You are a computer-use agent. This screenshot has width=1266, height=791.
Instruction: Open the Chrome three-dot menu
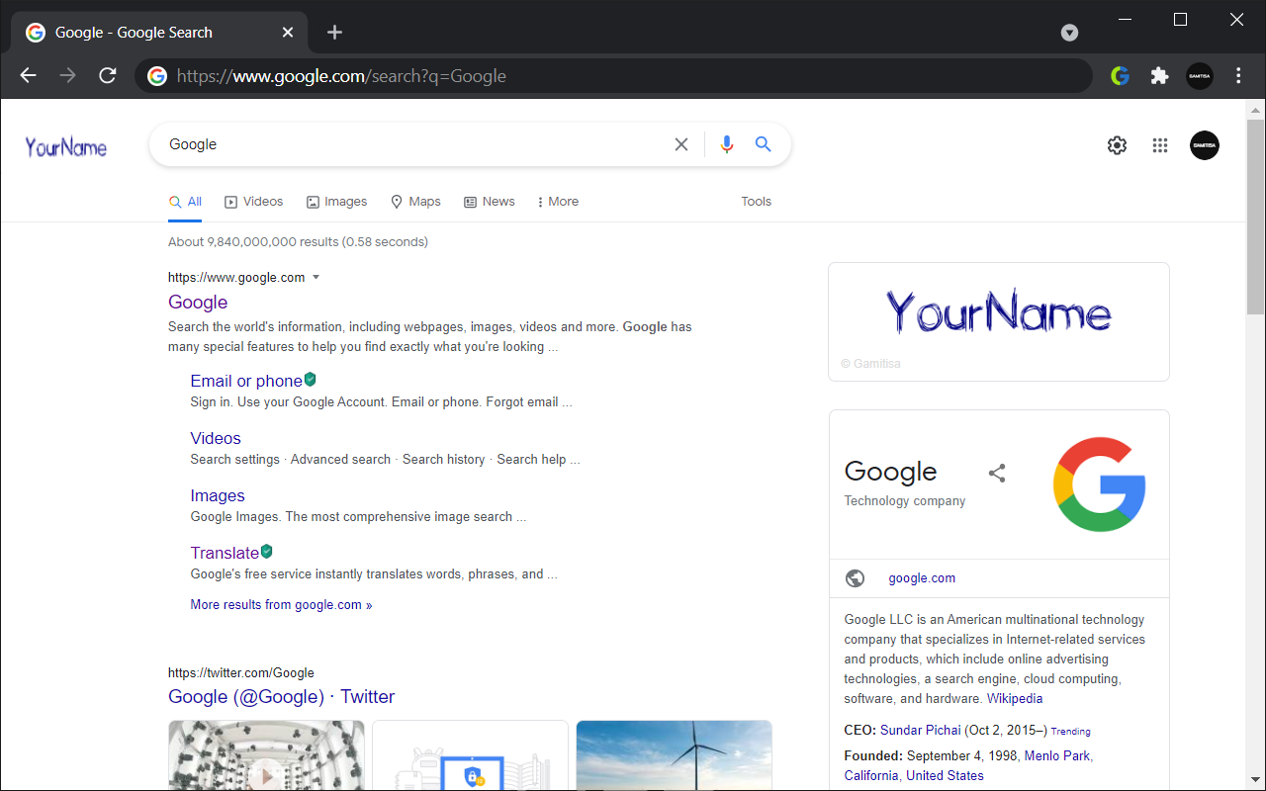pos(1238,76)
